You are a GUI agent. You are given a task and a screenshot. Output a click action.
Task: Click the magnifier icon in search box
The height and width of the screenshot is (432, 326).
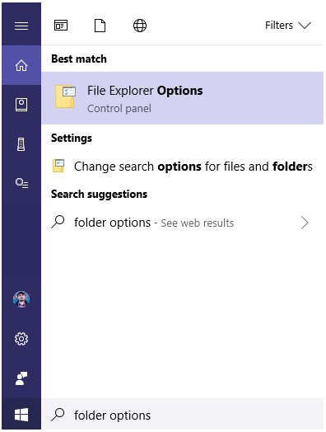coord(58,415)
